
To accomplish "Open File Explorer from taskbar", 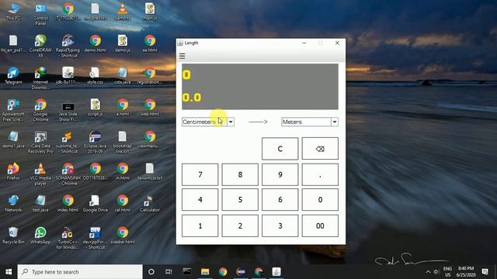I will click(205, 272).
